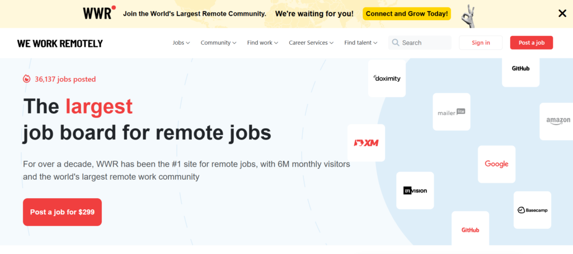
Task: Click job board for remote jobs heading
Action: [x=147, y=133]
